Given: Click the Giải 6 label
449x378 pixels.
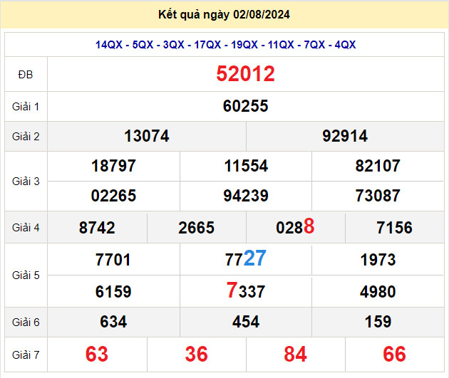Looking at the screenshot, I should [x=26, y=322].
